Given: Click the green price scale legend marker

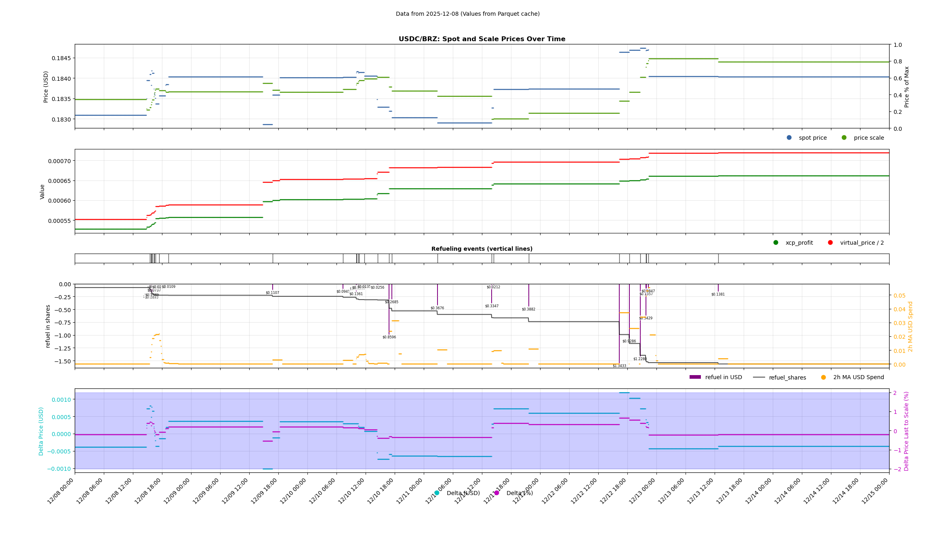Looking at the screenshot, I should pos(844,138).
